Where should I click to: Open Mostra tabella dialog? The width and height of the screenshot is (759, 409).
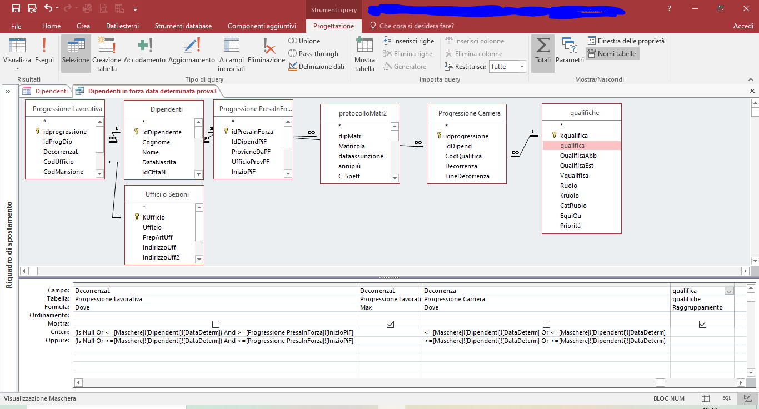364,54
